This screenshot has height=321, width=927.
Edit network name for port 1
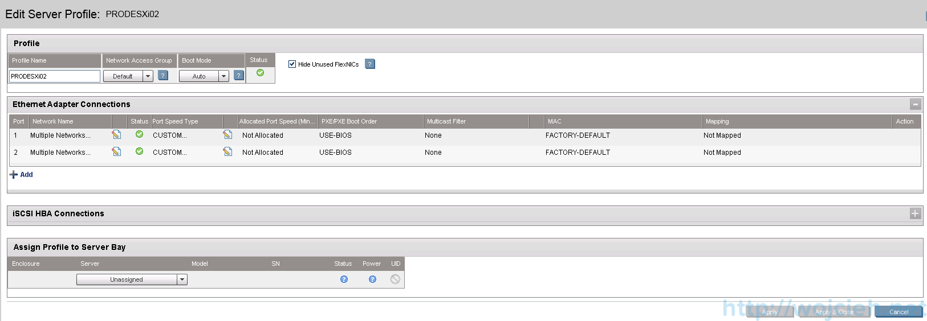pos(116,135)
